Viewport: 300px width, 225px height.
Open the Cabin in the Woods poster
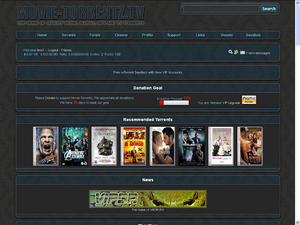click(x=104, y=146)
